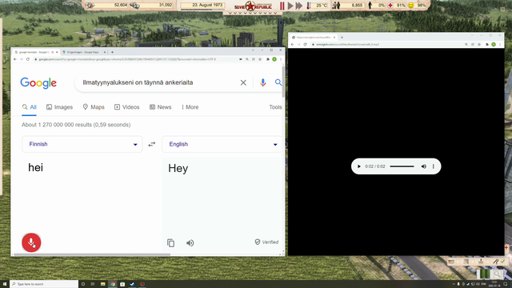Set fast-forward game speed with double arrow
512x288 pixels.
[x=299, y=6]
